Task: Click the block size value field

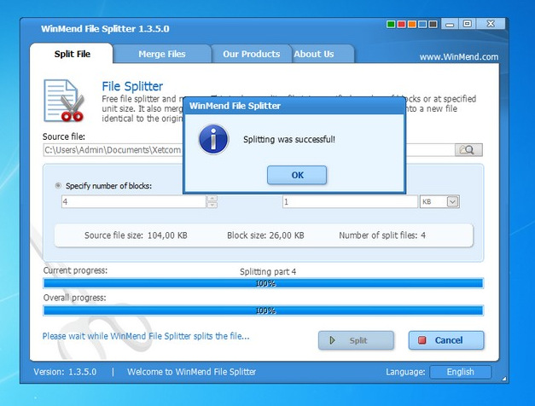Action: 350,201
